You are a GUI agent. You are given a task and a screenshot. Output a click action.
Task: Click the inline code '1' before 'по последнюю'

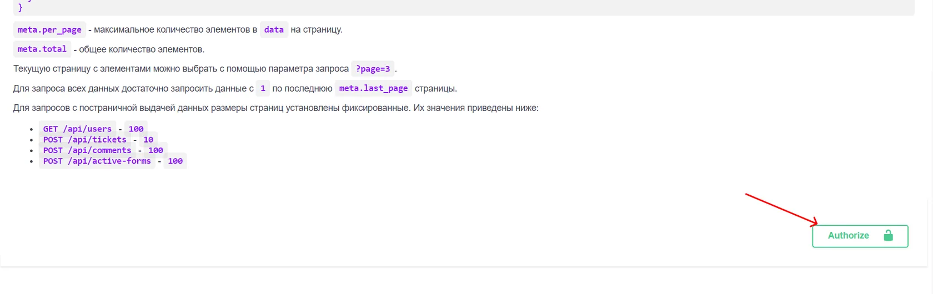(x=263, y=88)
